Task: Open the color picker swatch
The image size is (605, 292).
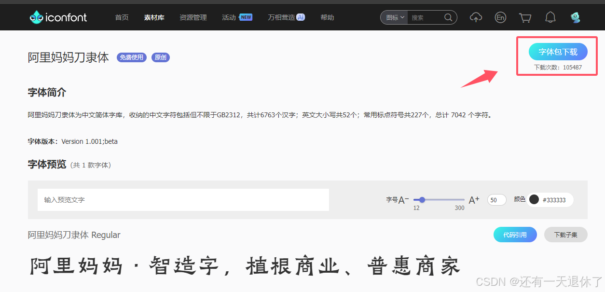Action: (534, 199)
